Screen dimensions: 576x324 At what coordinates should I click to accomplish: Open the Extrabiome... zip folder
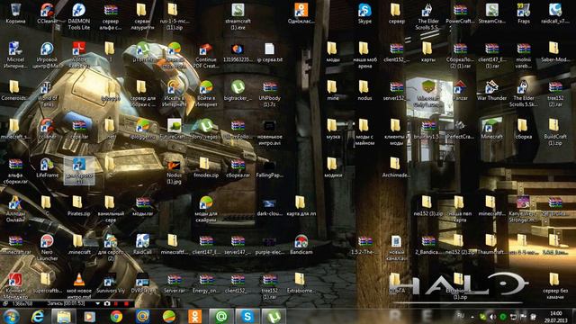301,283
